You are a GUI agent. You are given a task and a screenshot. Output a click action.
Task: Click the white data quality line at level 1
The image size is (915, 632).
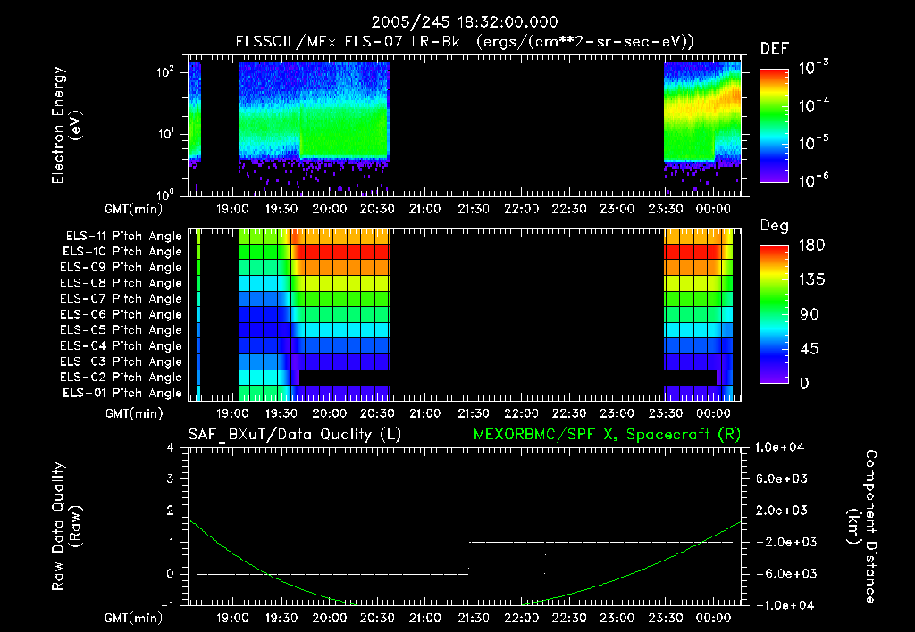[x=601, y=542]
